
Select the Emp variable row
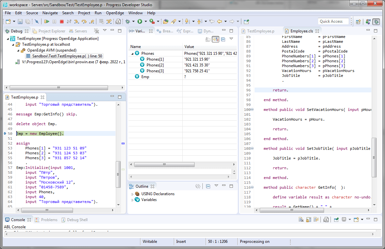tap(183, 77)
